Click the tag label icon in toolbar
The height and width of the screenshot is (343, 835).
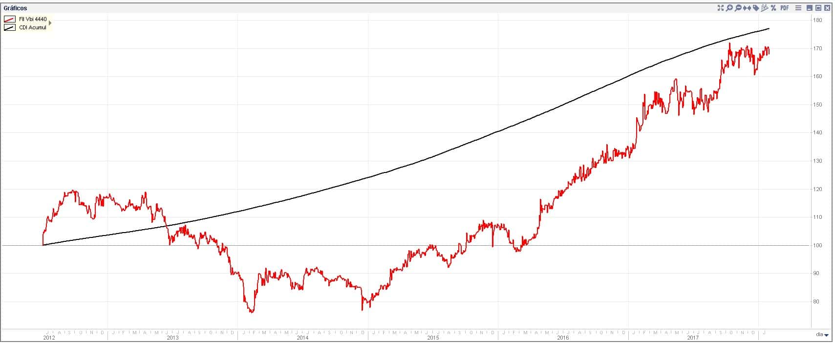click(756, 8)
